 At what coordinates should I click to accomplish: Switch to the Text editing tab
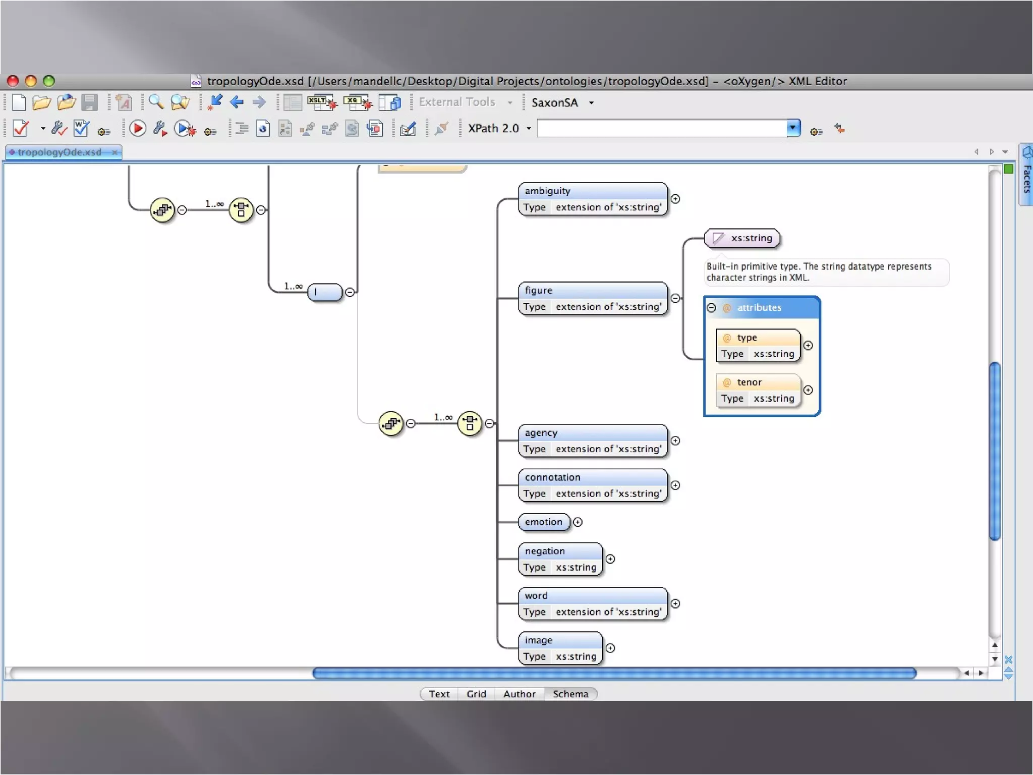click(439, 694)
